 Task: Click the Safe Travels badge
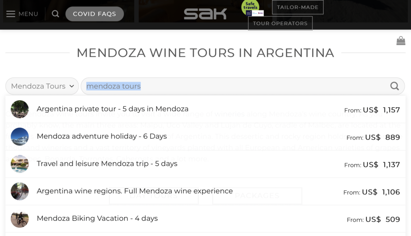pyautogui.click(x=250, y=7)
